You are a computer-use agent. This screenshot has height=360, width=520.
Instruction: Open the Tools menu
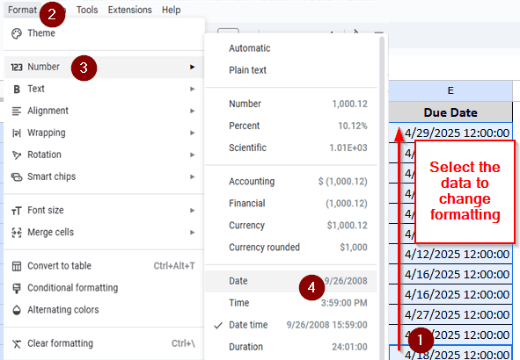(x=87, y=10)
